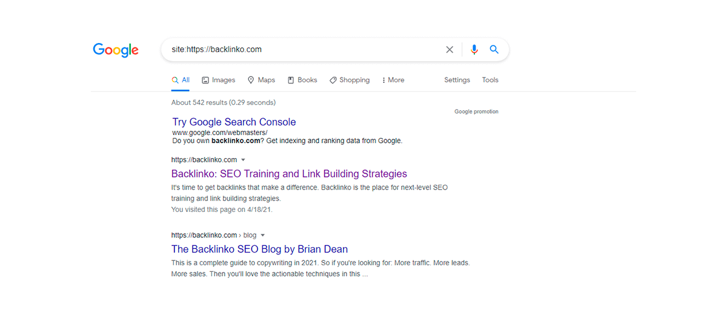Start voice search with microphone icon
The height and width of the screenshot is (324, 727).
474,50
